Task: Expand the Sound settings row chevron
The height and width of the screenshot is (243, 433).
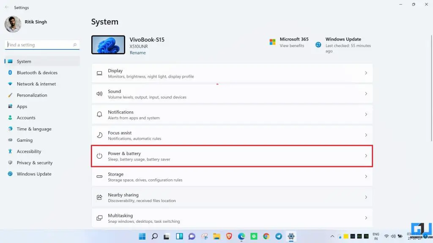Action: tap(366, 94)
